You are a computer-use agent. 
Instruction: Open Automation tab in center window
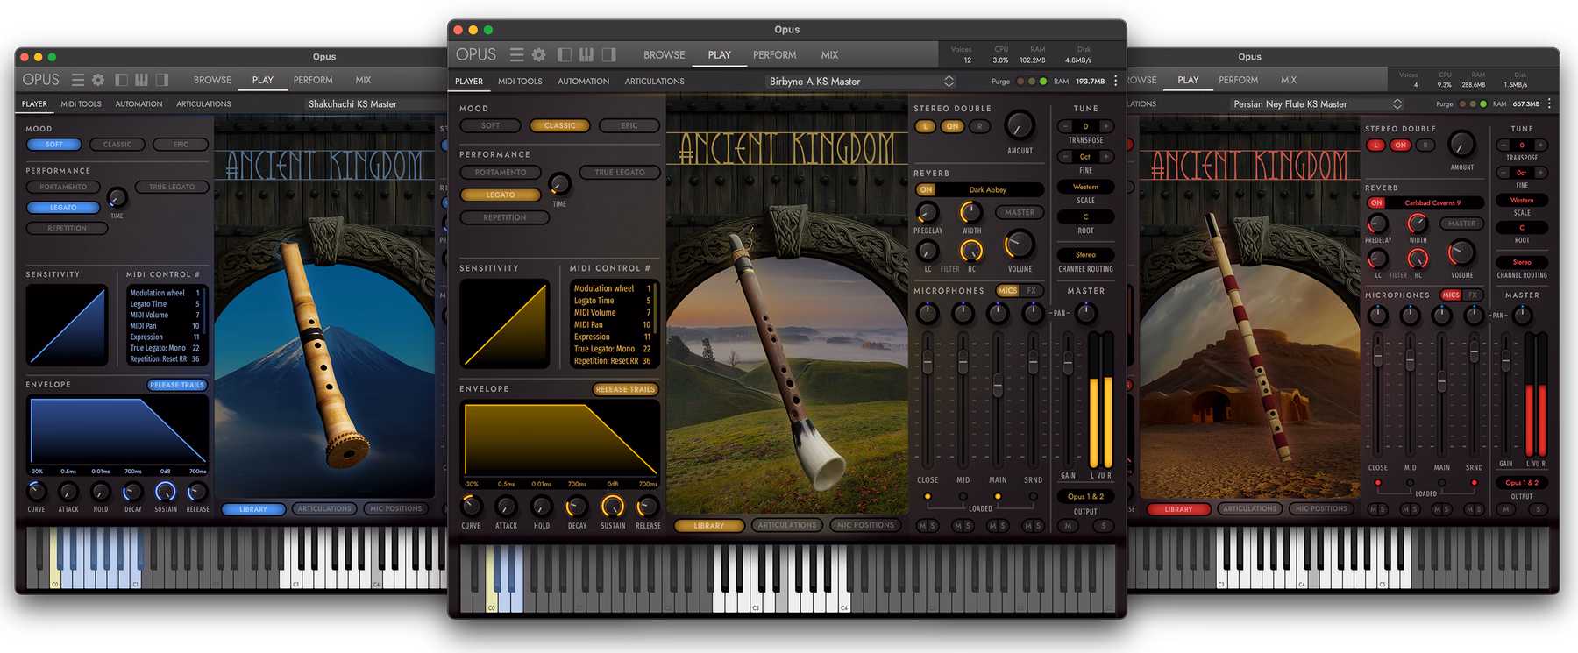tap(583, 82)
